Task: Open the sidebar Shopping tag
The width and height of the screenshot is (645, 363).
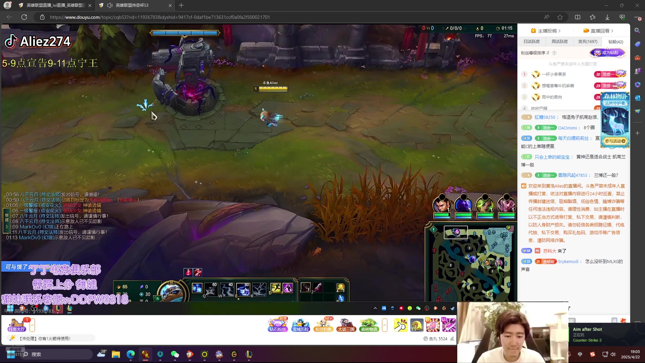Action: point(637,44)
